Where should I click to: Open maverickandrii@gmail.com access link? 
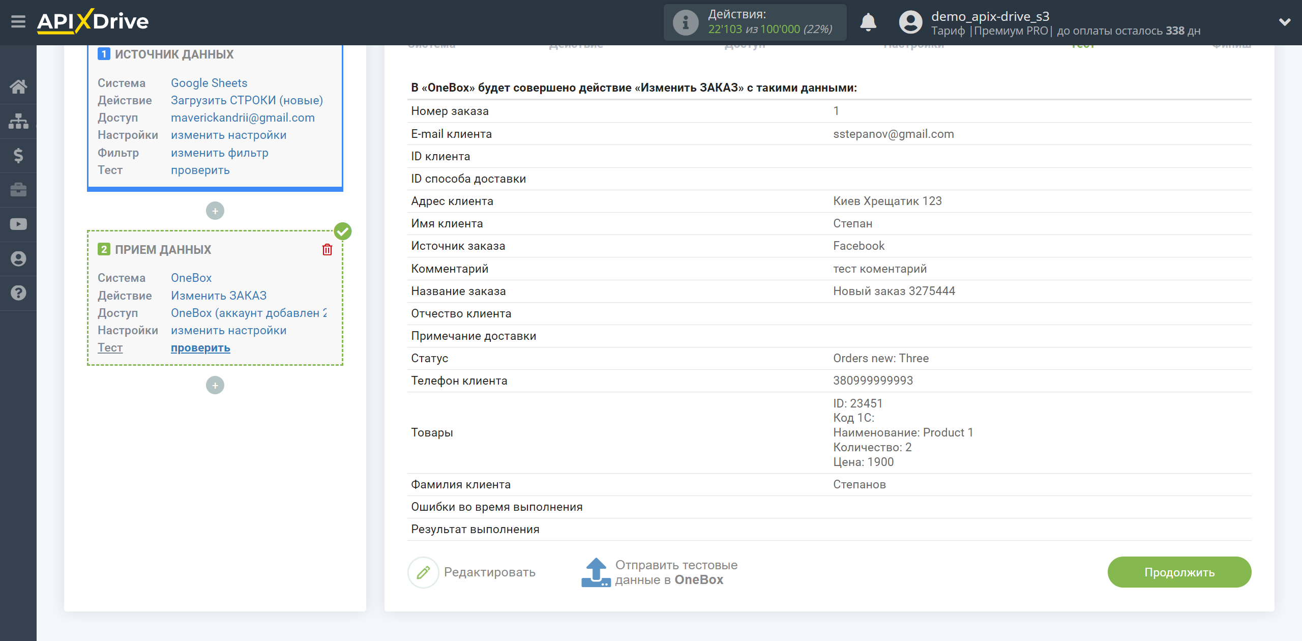tap(243, 118)
